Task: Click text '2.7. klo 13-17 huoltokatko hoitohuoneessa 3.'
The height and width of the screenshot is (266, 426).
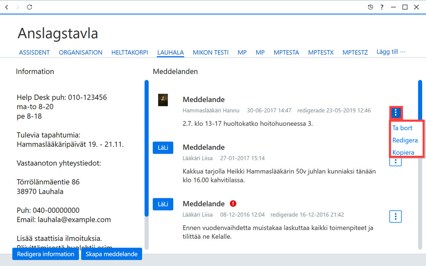Action: pos(248,124)
